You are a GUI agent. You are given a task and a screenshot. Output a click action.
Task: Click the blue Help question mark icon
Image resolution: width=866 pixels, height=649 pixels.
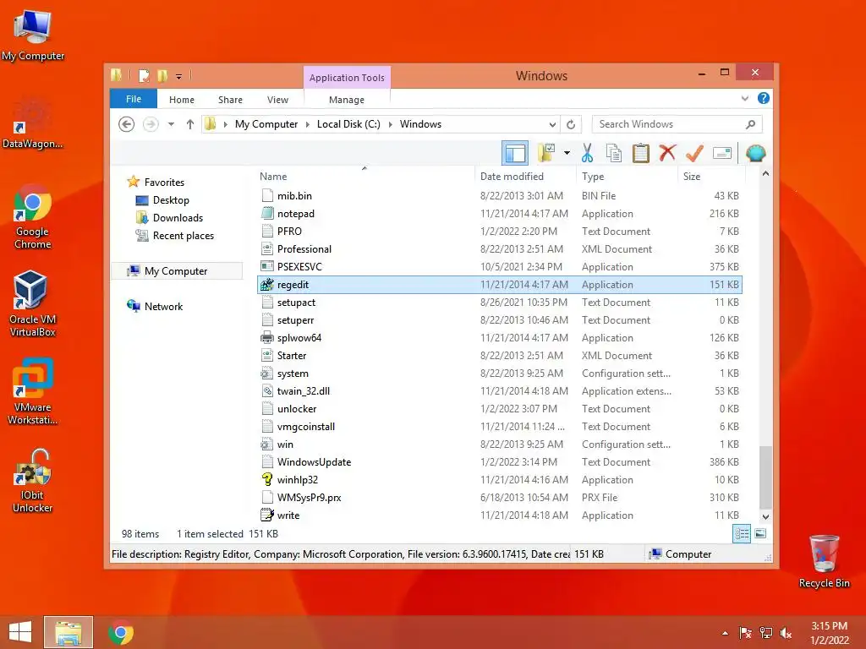point(764,98)
